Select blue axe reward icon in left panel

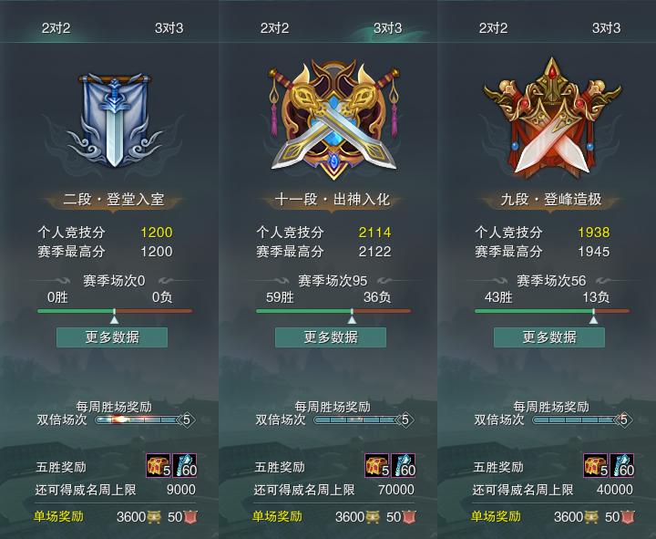tap(184, 465)
